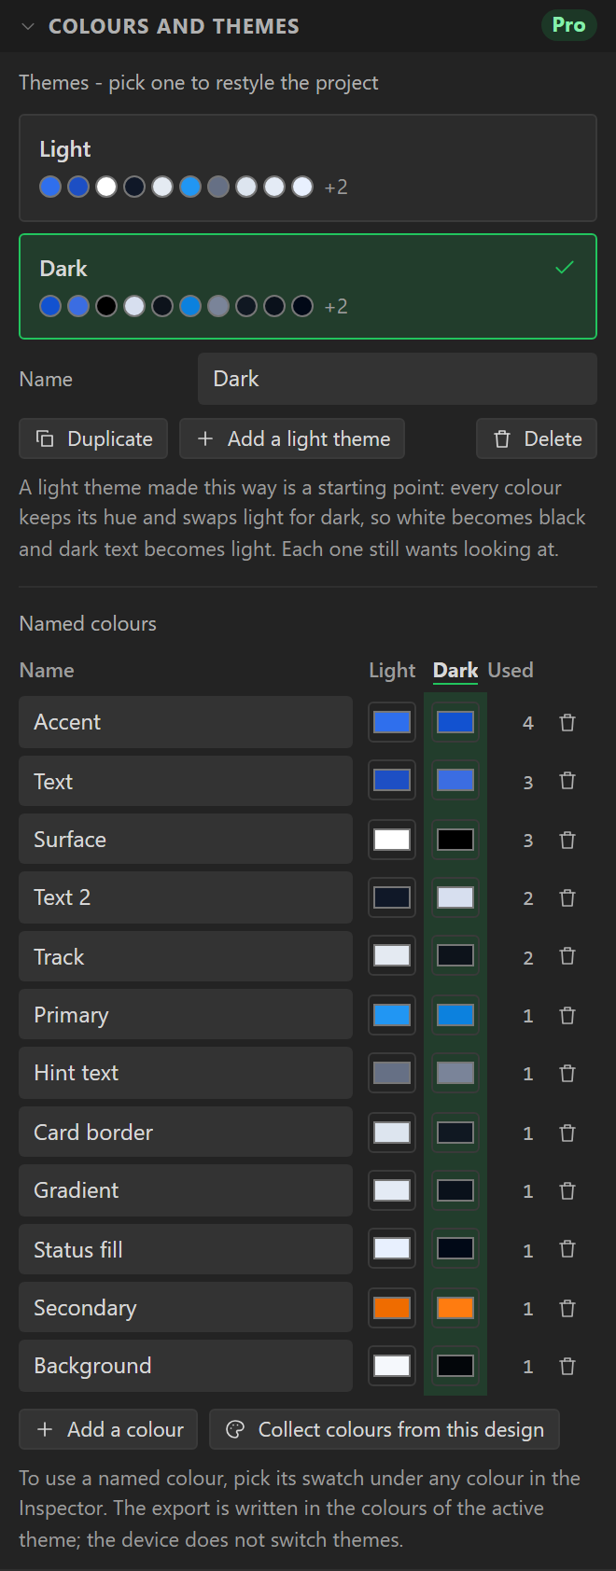Click the Pro badge

click(568, 25)
